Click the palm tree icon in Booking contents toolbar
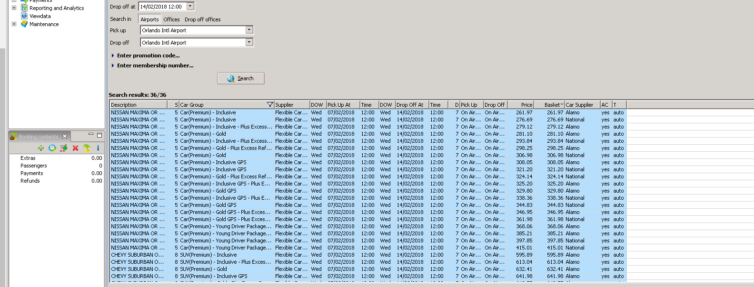This screenshot has height=287, width=754. pos(87,148)
